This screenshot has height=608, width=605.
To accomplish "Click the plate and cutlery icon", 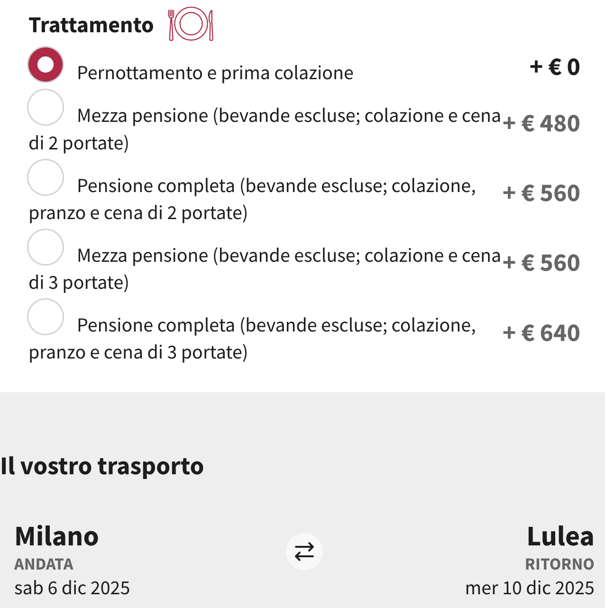I will point(191,24).
